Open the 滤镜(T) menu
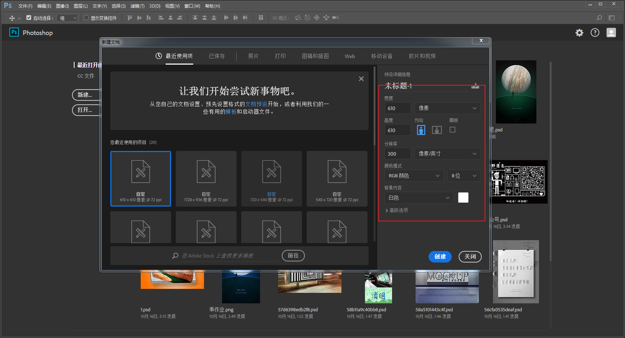The height and width of the screenshot is (338, 625). 137,6
